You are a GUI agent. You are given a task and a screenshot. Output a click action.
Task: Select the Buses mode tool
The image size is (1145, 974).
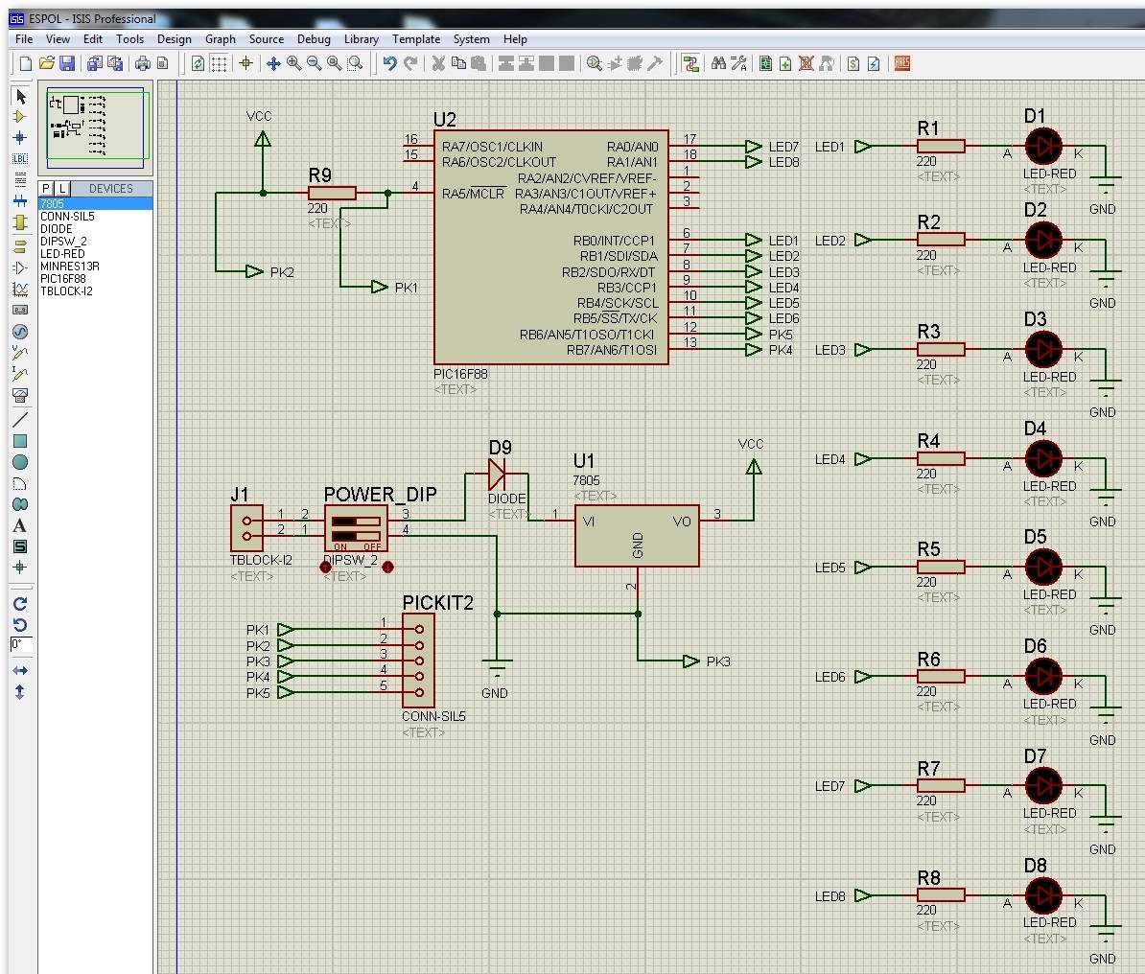click(20, 200)
